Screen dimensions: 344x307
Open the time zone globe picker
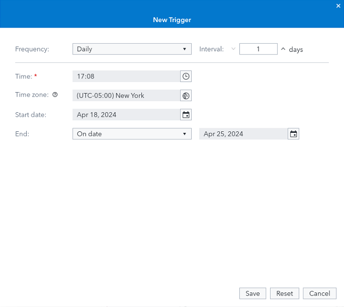click(x=186, y=96)
